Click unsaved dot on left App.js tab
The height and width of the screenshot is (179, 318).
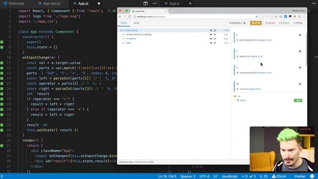coord(99,3)
